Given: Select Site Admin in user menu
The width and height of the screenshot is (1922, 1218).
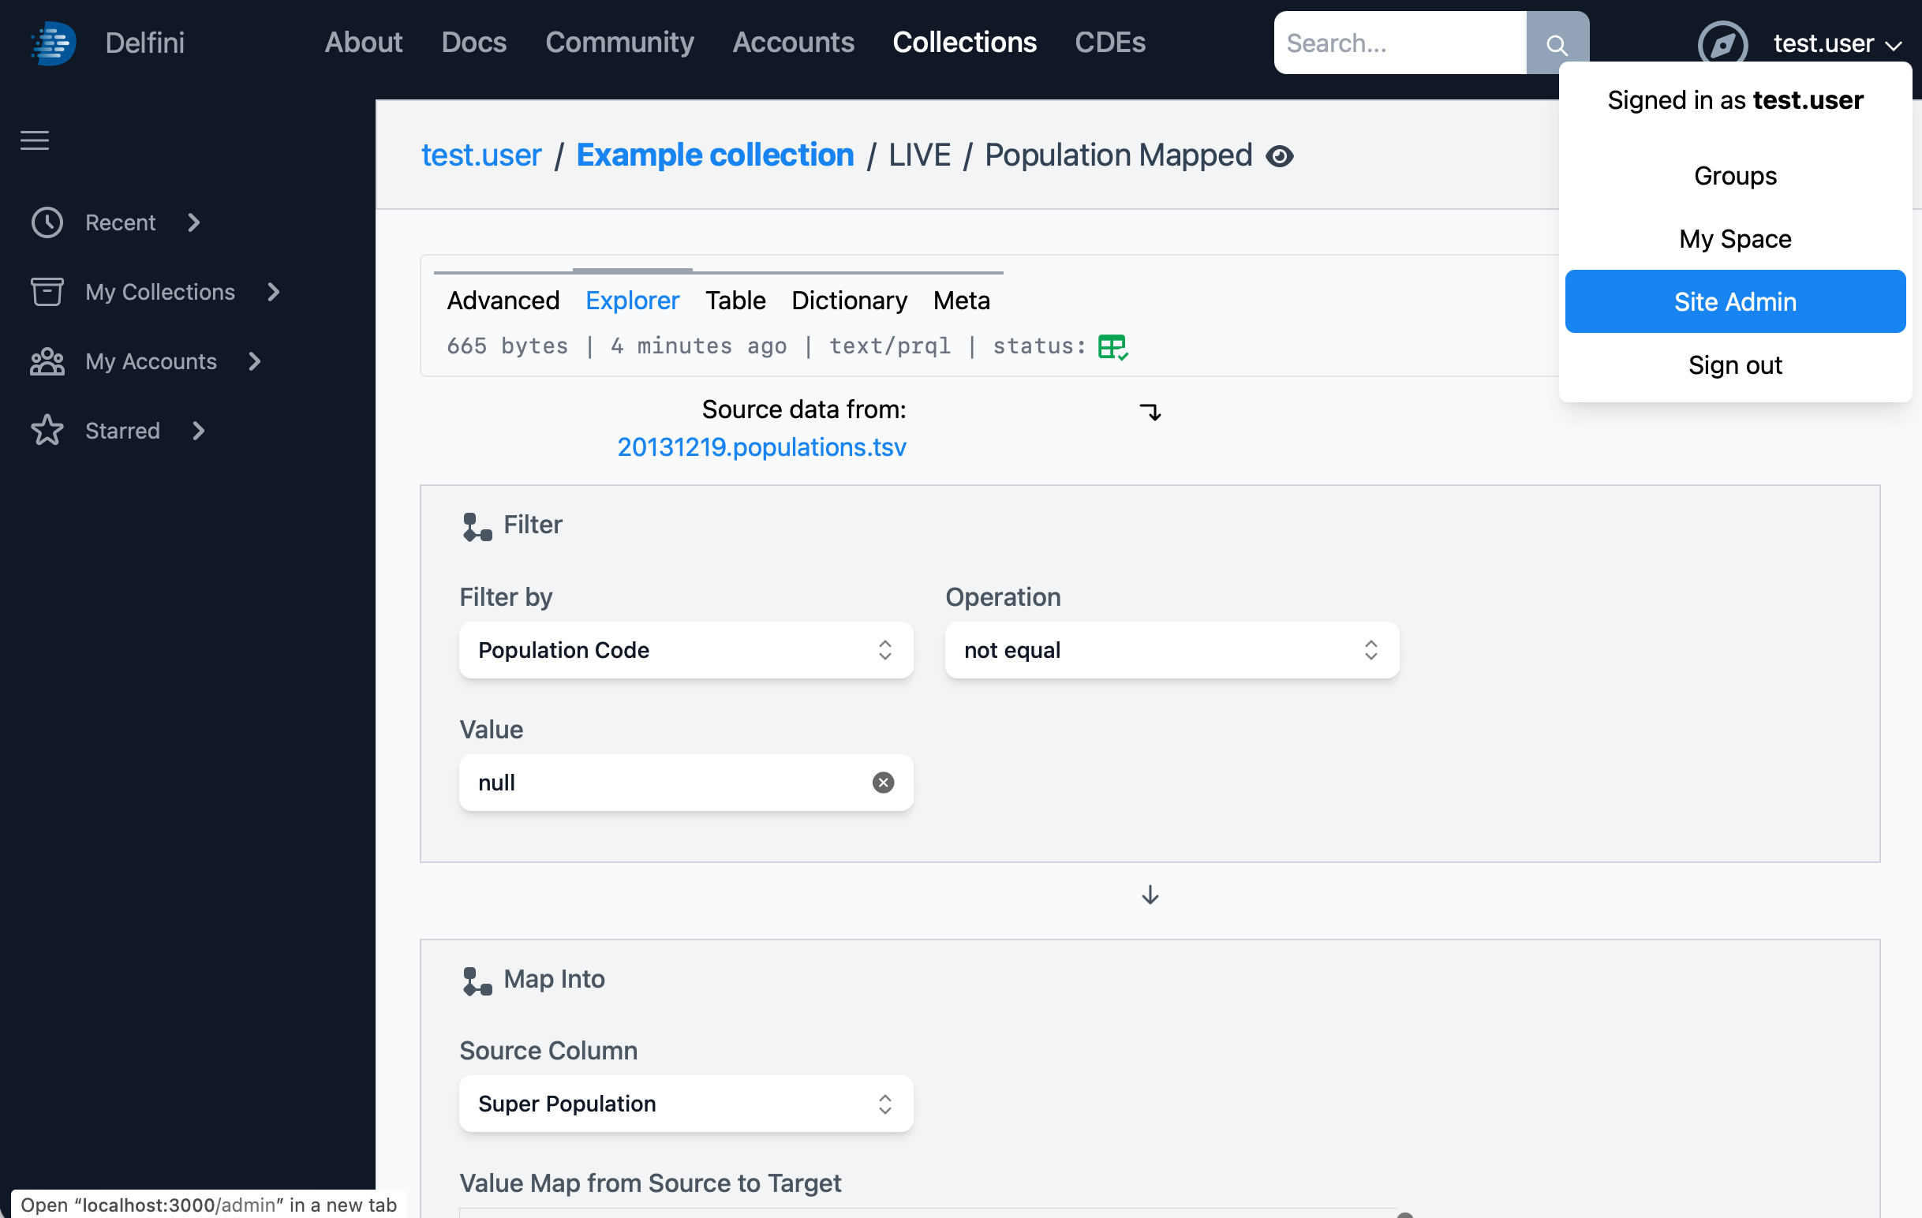Looking at the screenshot, I should (x=1734, y=301).
